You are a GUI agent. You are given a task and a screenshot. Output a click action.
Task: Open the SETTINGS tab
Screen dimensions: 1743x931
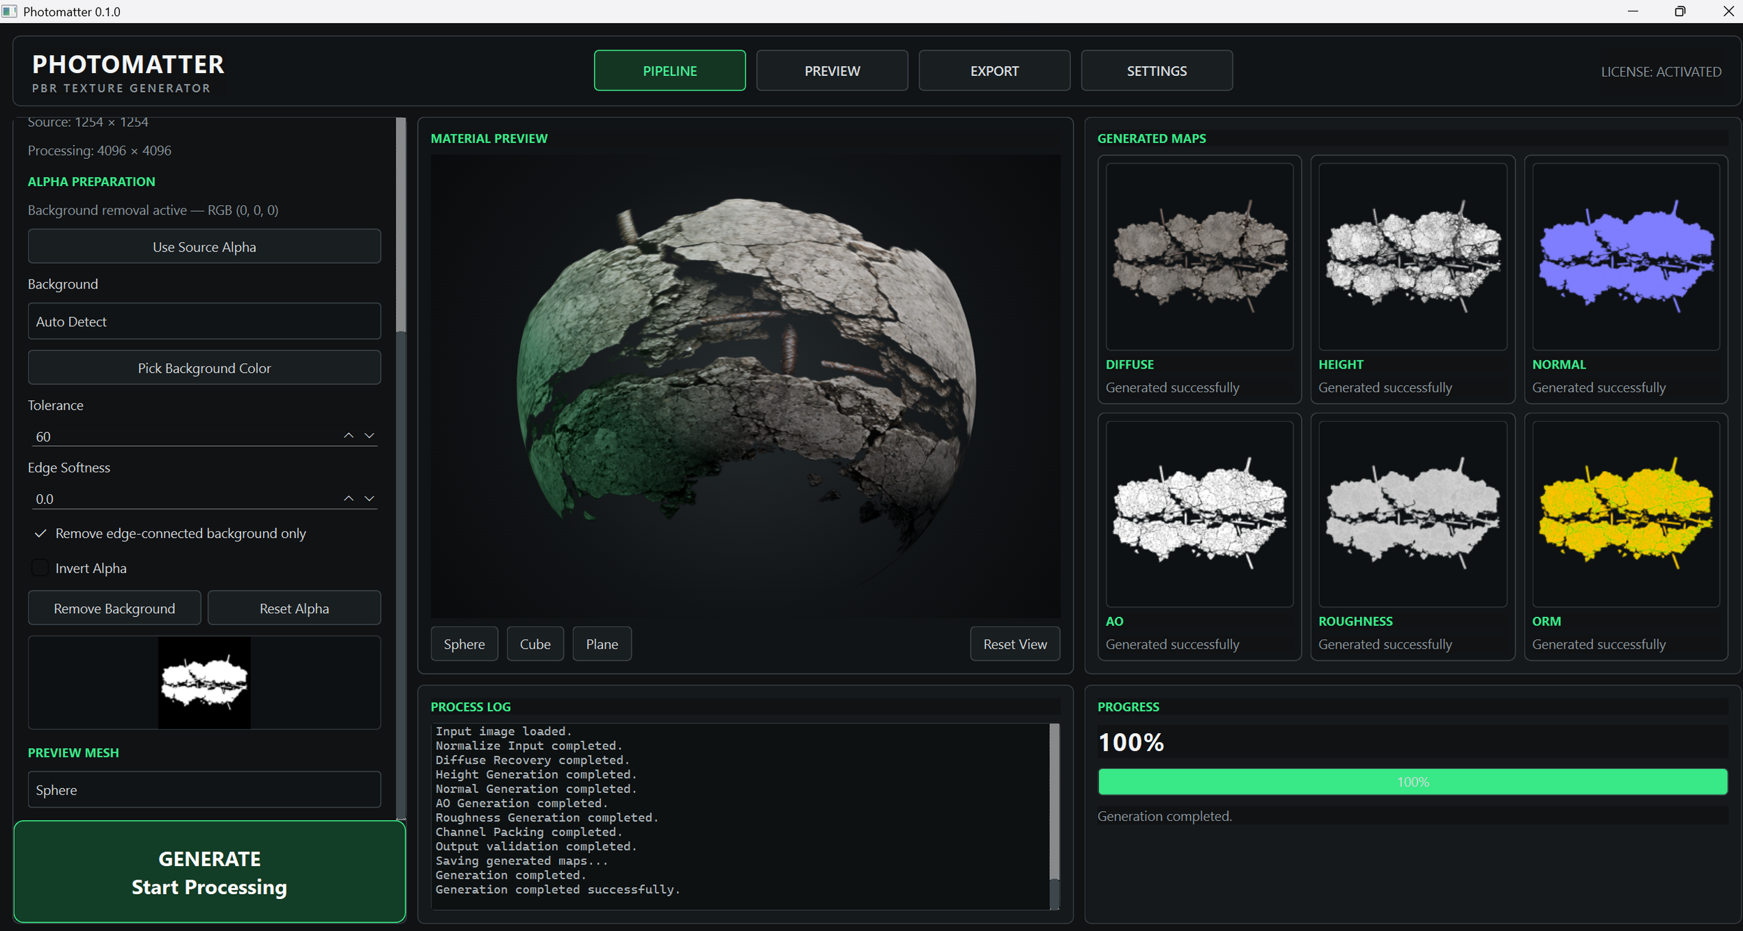click(x=1157, y=70)
